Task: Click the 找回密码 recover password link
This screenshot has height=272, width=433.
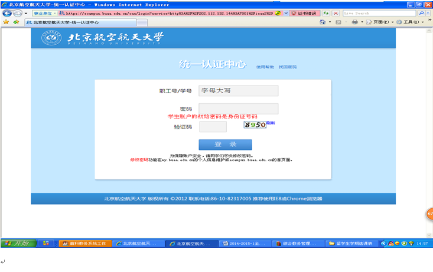Action: pyautogui.click(x=288, y=67)
